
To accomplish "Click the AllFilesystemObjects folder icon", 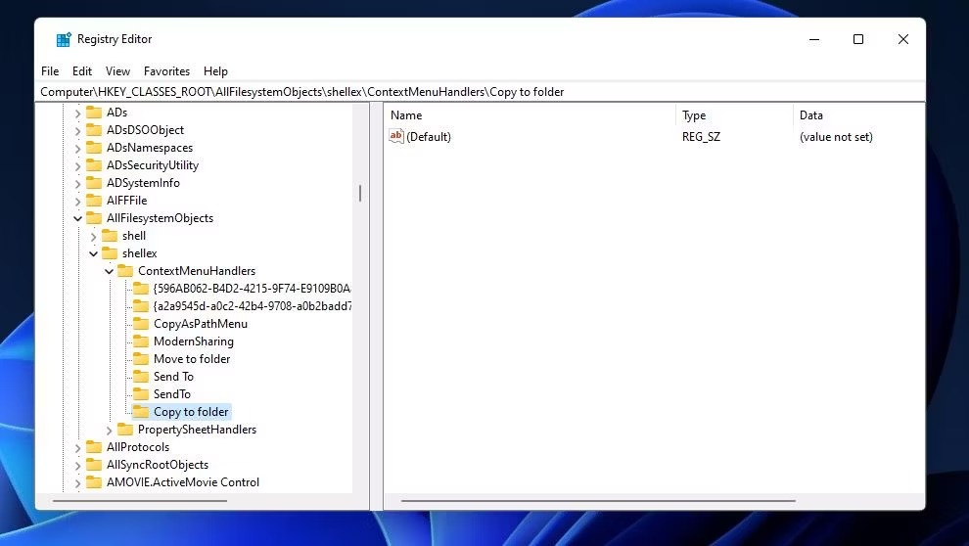I will click(94, 218).
